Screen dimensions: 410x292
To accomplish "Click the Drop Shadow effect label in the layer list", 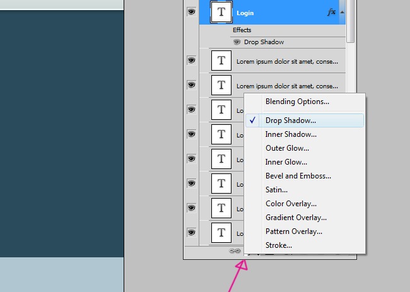I will 264,42.
